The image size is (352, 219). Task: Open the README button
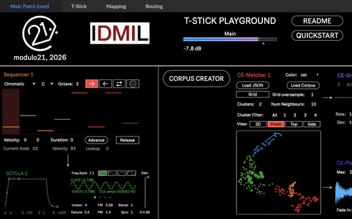317,21
